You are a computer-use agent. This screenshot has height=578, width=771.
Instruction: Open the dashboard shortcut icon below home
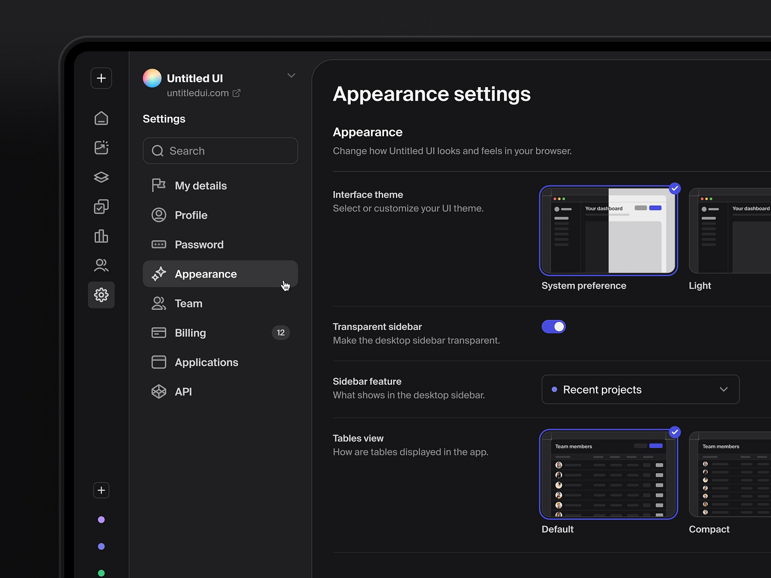point(101,147)
